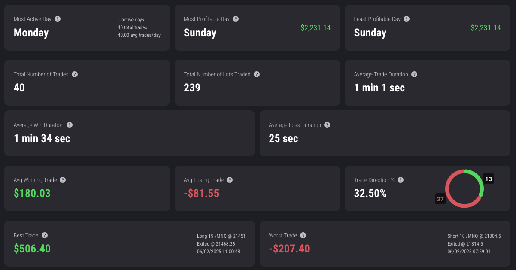
Task: Click the Least Profitable Day help icon
Action: 407,19
